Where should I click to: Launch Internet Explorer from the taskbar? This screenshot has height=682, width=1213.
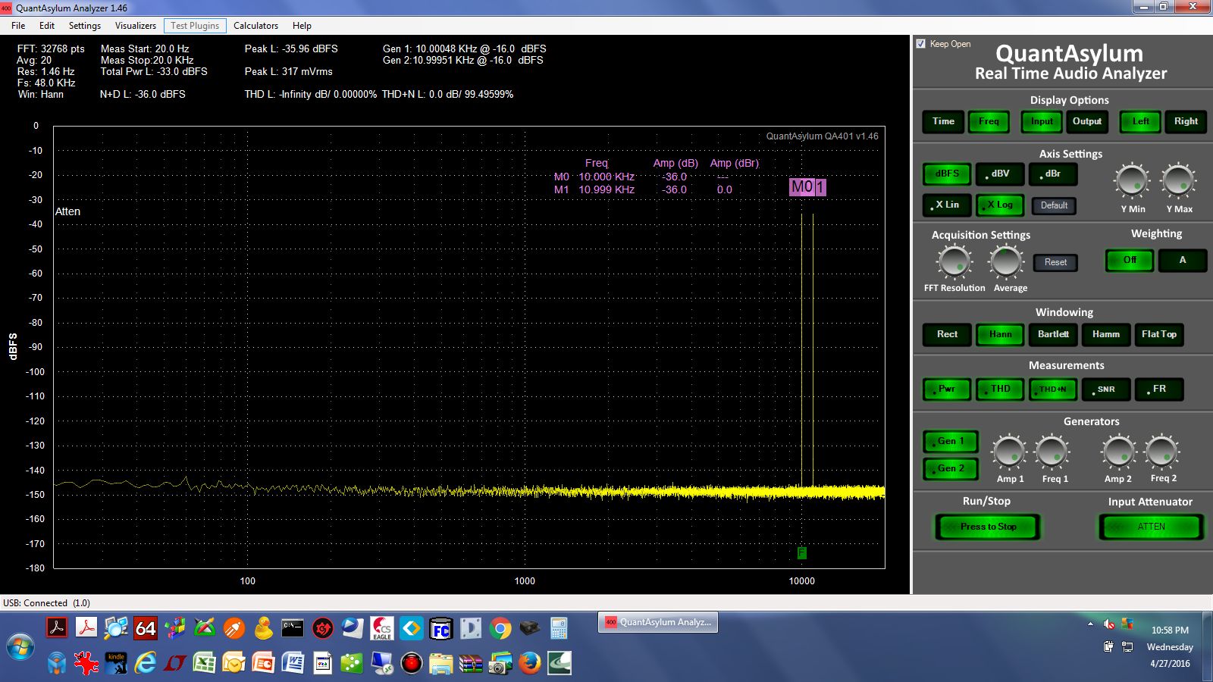click(145, 663)
